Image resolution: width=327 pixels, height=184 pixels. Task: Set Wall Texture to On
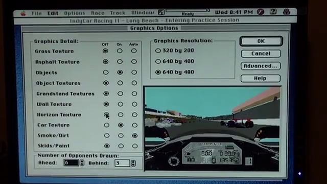coord(121,104)
